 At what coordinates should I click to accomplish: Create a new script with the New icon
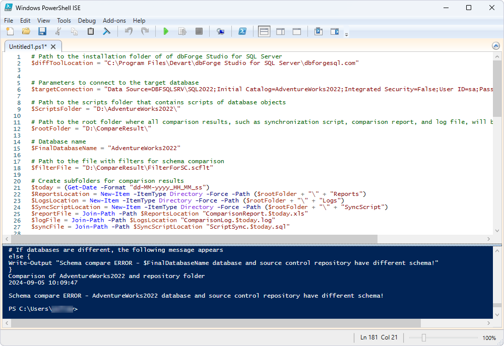pos(10,32)
